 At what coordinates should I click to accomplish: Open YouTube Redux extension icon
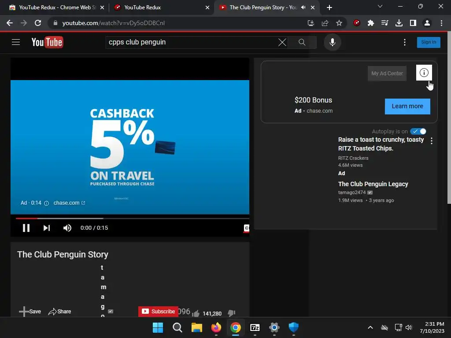click(357, 23)
